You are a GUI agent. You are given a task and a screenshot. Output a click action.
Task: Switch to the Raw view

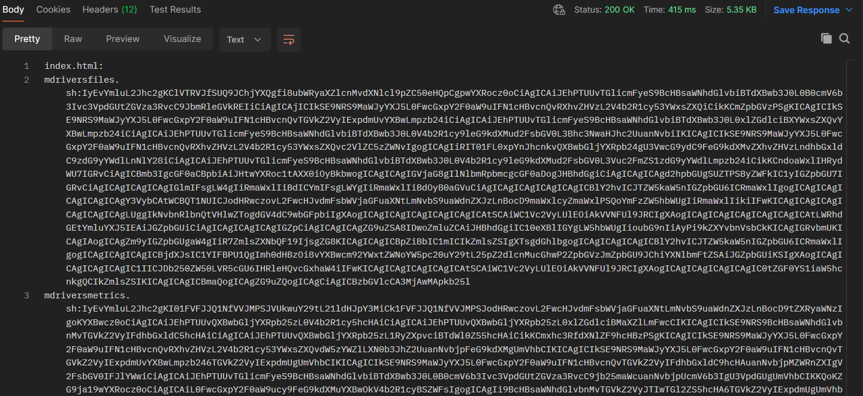tap(73, 38)
